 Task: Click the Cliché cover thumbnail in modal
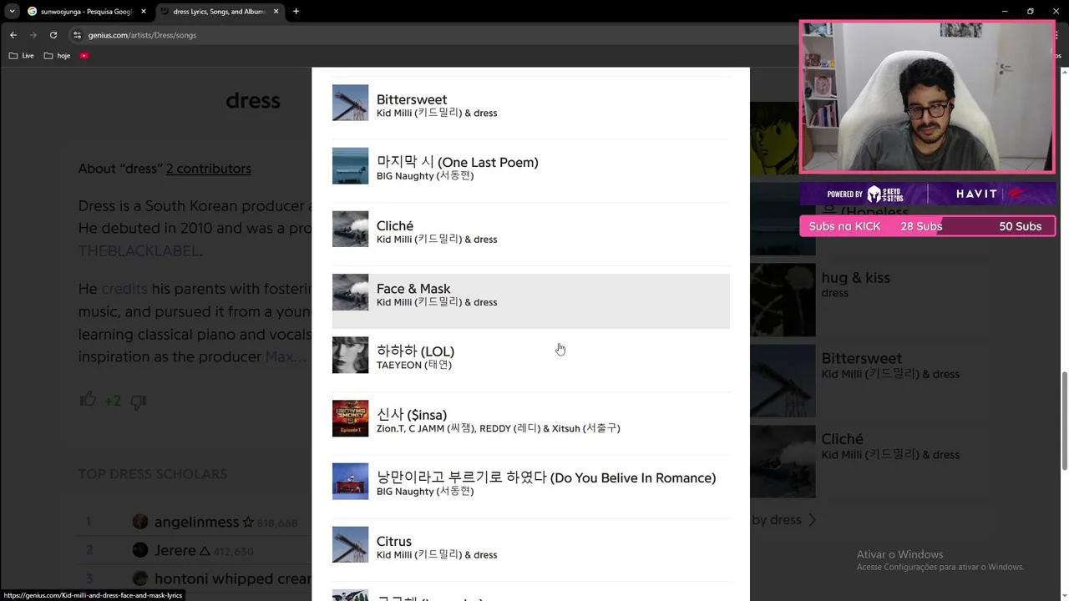[x=350, y=229]
